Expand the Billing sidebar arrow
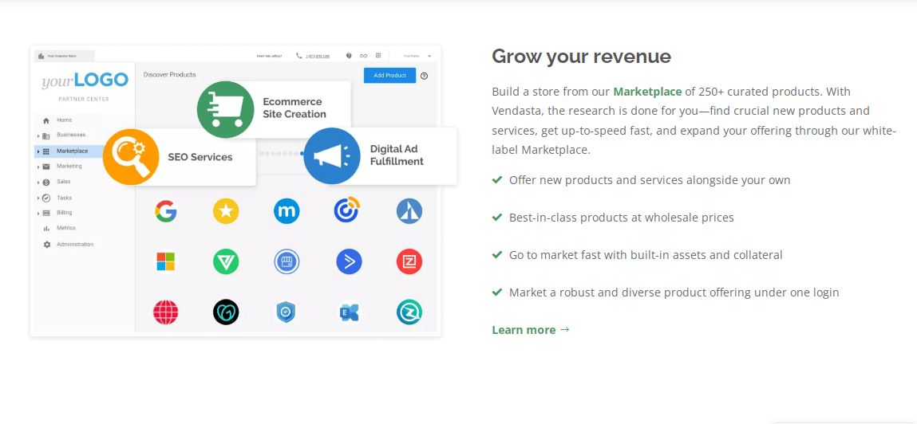This screenshot has height=424, width=917. point(38,213)
